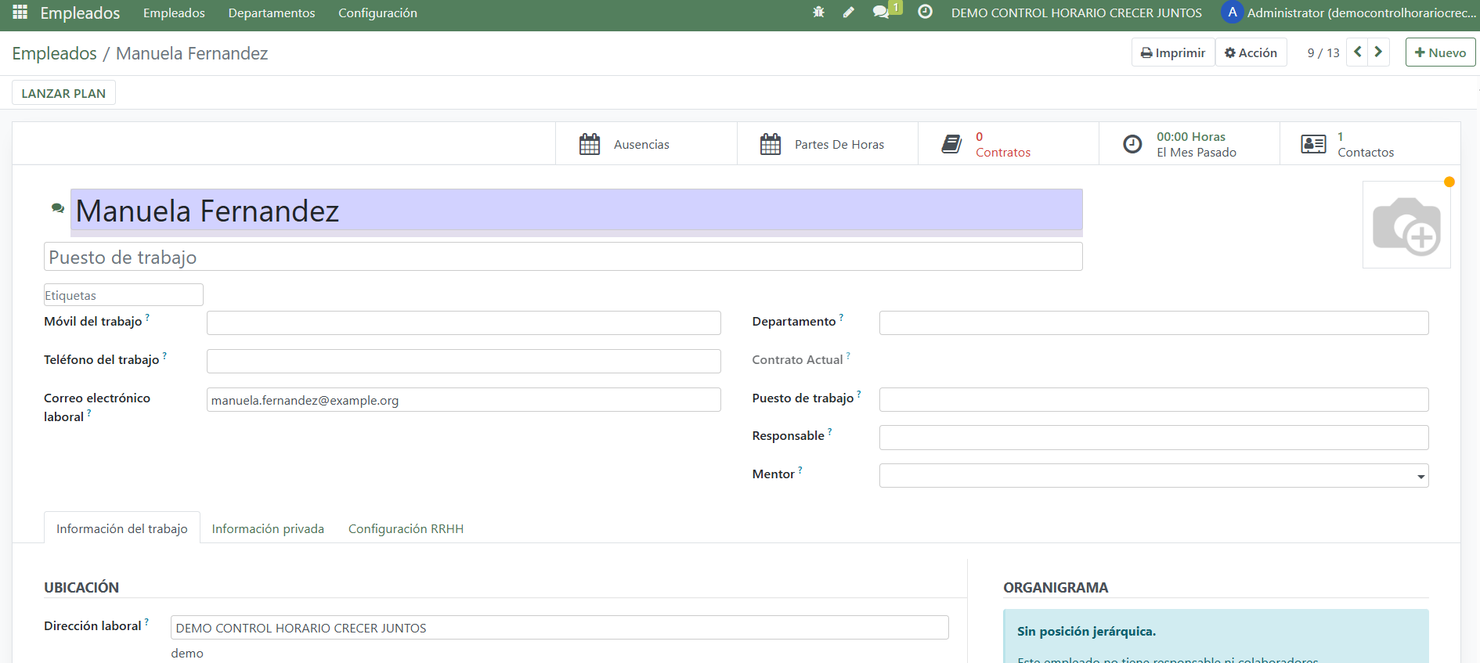Viewport: 1480px width, 663px height.
Task: Go to next employee record arrow
Action: tap(1379, 52)
